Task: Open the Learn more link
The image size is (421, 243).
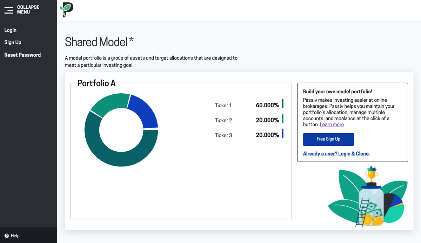Action: tap(332, 124)
